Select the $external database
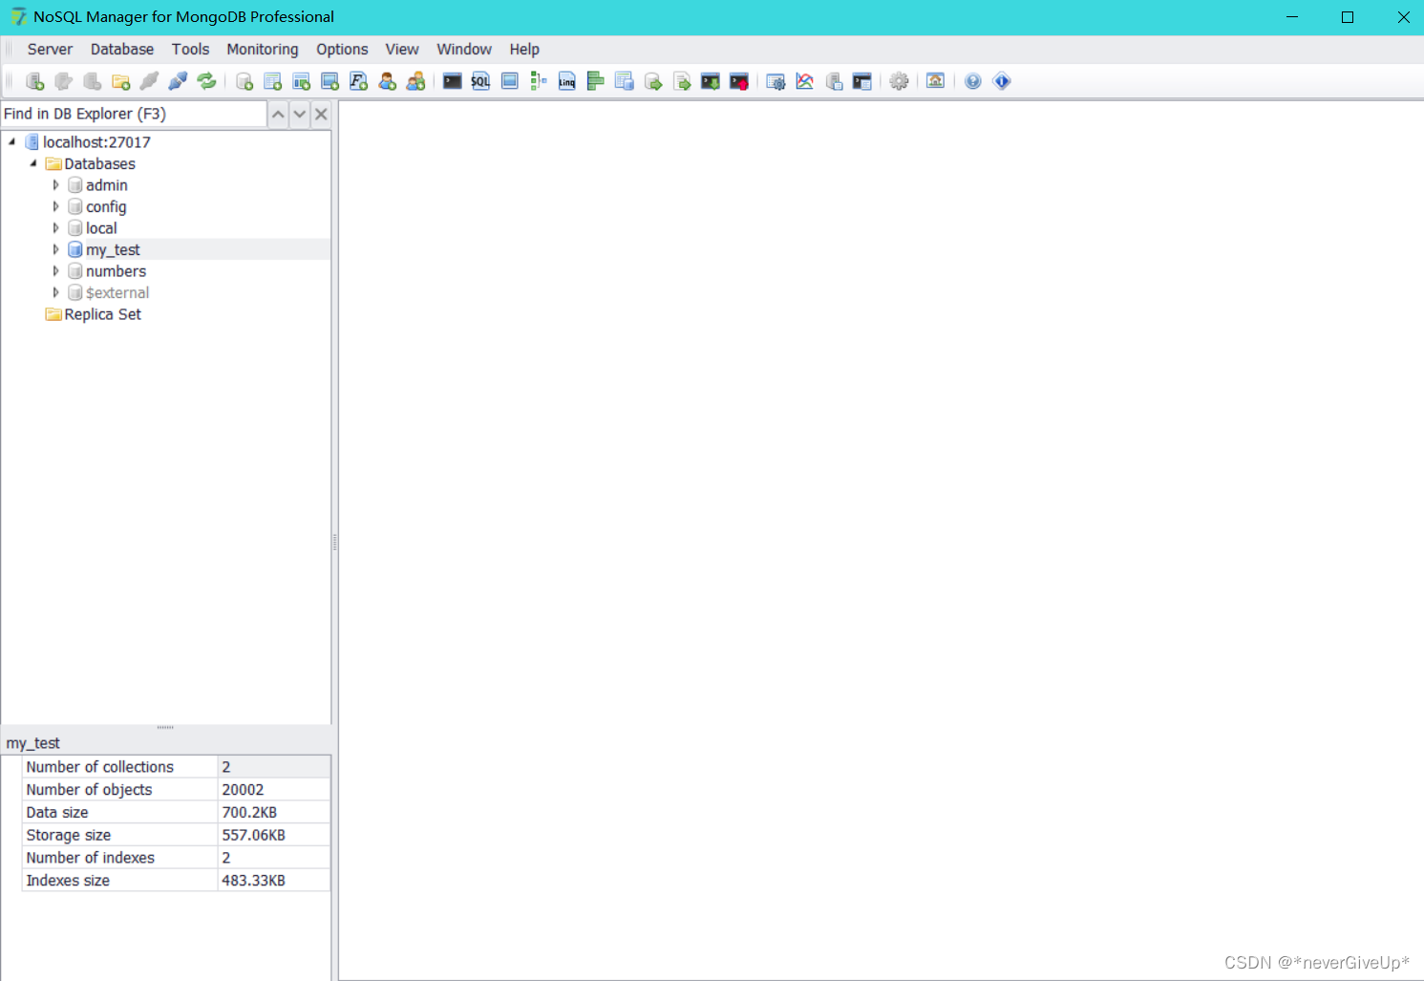The image size is (1424, 981). pos(117,292)
